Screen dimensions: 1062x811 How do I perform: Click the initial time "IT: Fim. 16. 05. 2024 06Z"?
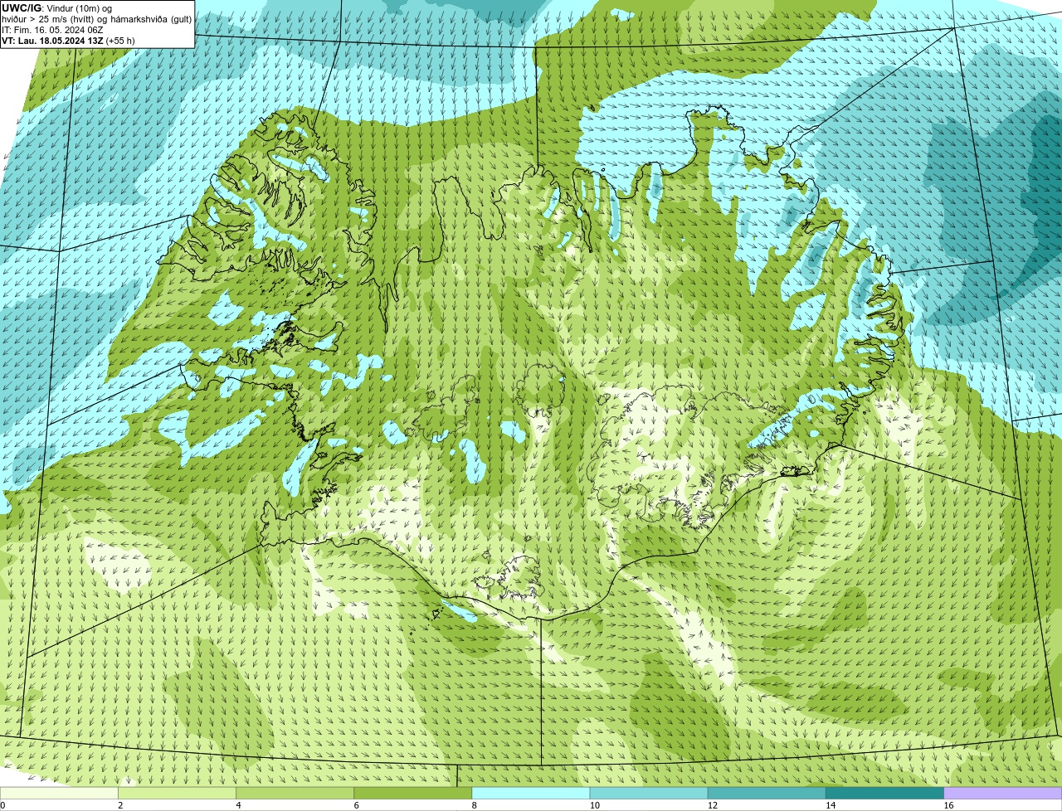[52, 29]
